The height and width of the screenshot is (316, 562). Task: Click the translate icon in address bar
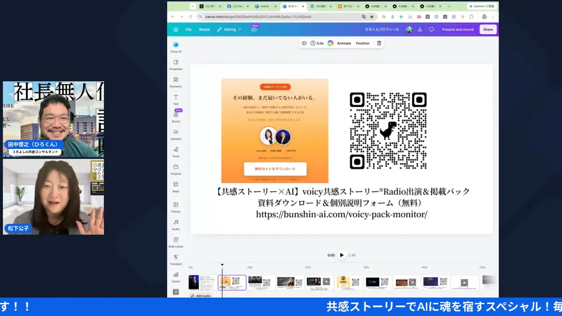pyautogui.click(x=364, y=17)
